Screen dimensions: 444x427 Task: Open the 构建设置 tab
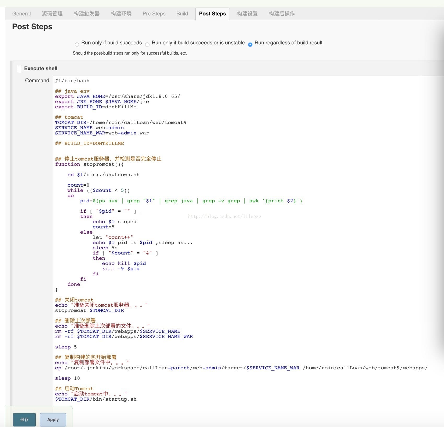247,14
